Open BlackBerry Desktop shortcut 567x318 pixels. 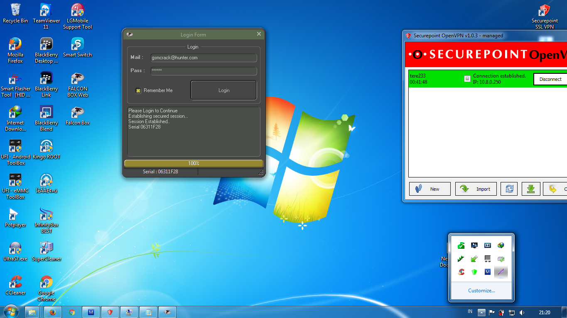click(x=46, y=50)
